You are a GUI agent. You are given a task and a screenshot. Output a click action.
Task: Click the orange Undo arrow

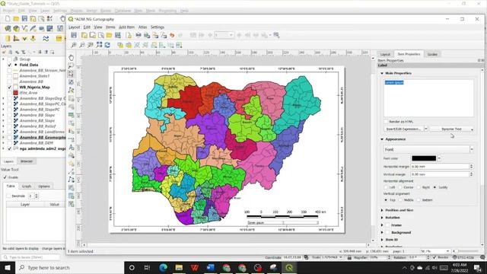point(172,35)
